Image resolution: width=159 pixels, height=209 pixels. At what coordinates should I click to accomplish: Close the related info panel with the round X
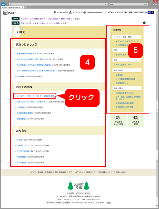(144, 23)
